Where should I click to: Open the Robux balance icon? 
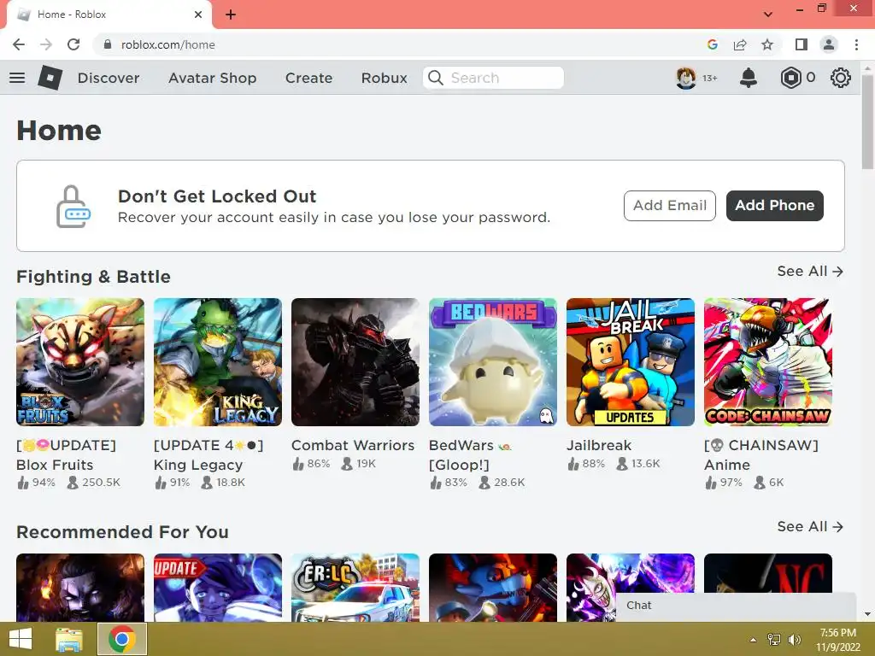click(790, 78)
